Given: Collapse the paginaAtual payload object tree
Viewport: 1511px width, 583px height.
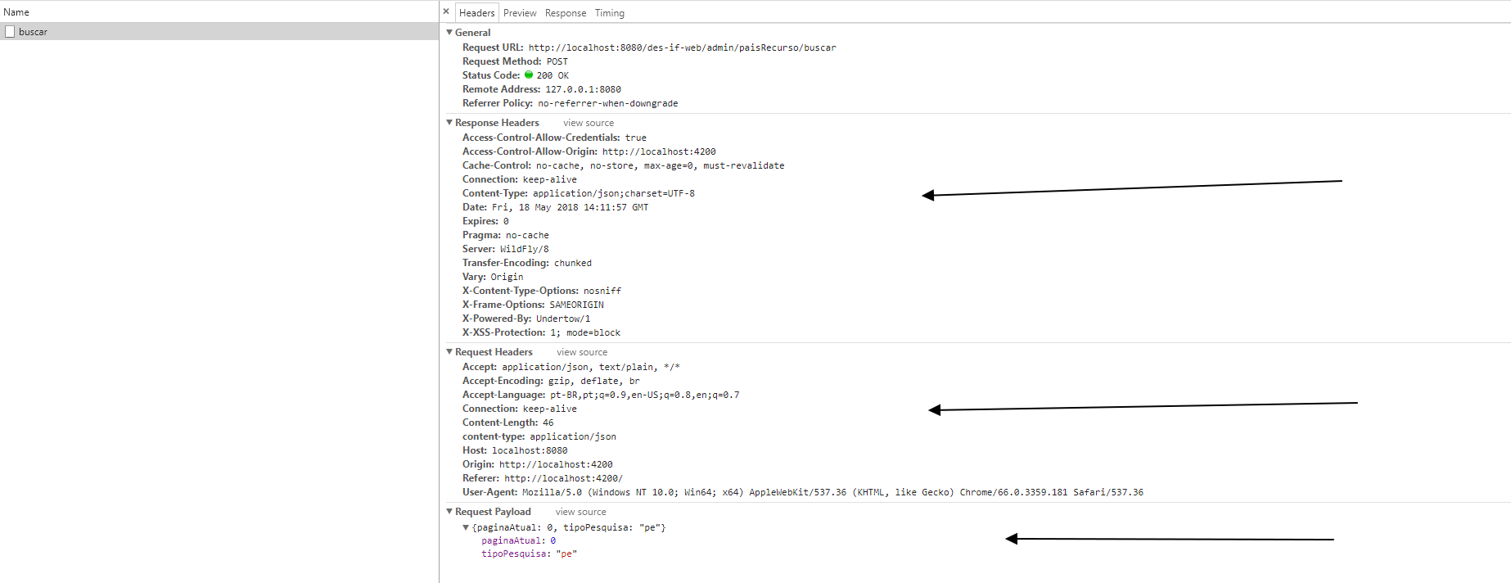Looking at the screenshot, I should click(466, 527).
